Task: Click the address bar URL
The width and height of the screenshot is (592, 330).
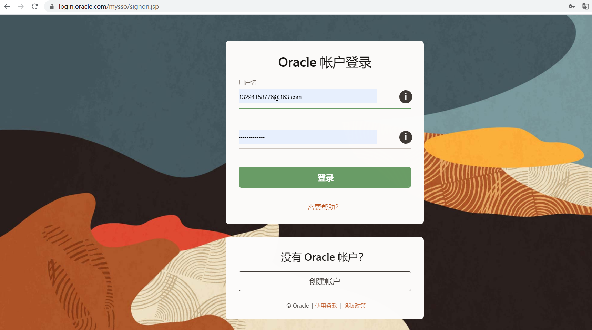Action: point(109,7)
